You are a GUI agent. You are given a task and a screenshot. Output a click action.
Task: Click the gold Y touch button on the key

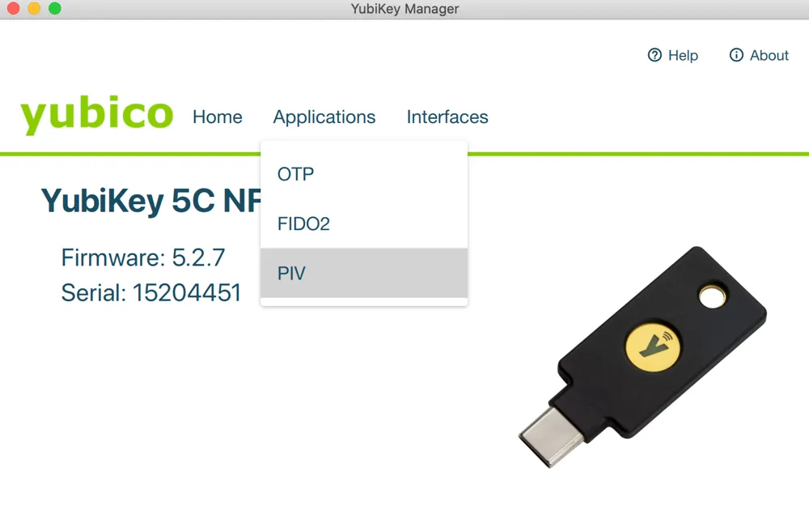coord(653,345)
